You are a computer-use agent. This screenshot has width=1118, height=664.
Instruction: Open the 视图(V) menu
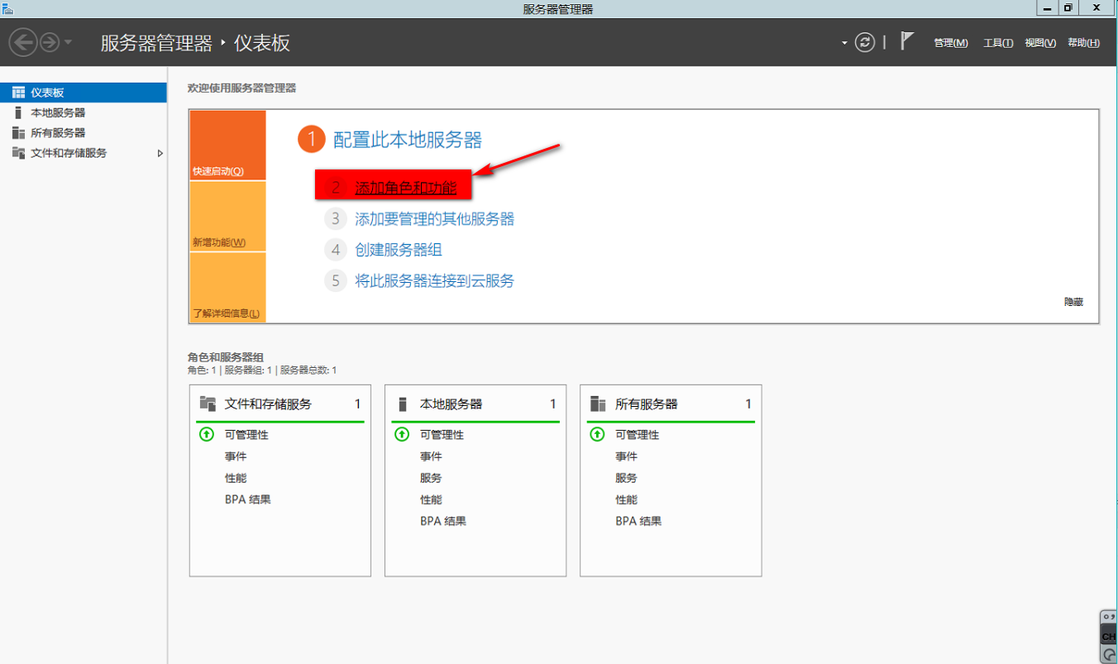coord(1040,43)
